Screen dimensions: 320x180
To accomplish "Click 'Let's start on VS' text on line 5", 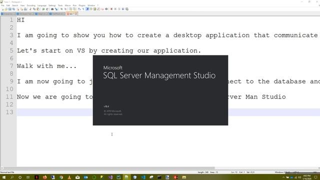I will pos(51,50).
